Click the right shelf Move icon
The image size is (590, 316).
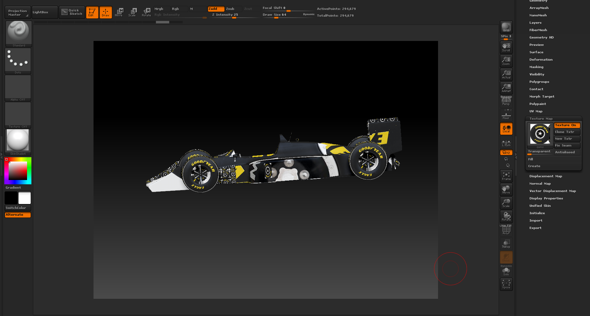(x=506, y=189)
